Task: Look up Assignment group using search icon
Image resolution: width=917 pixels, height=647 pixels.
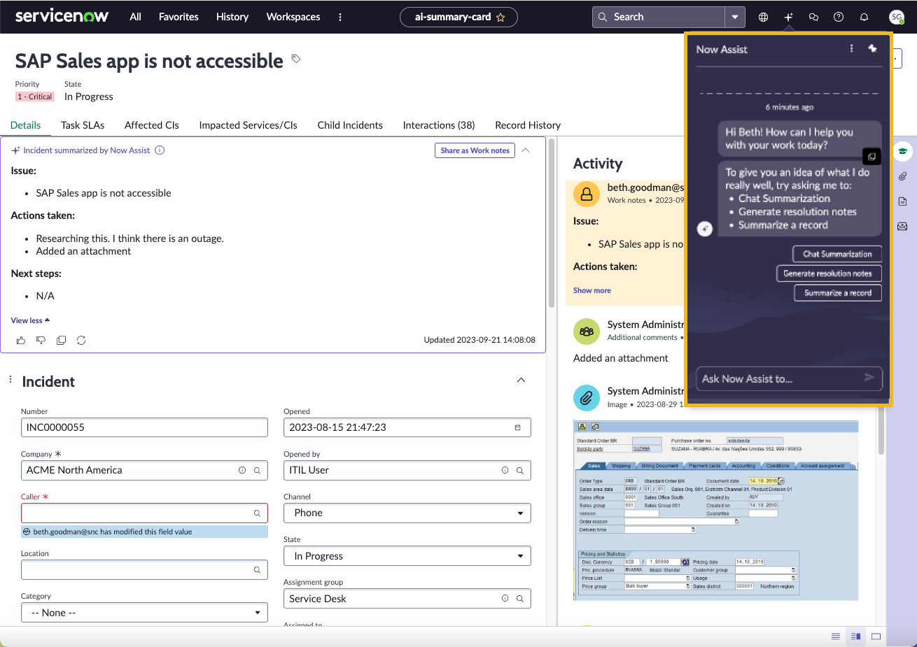Action: [520, 599]
